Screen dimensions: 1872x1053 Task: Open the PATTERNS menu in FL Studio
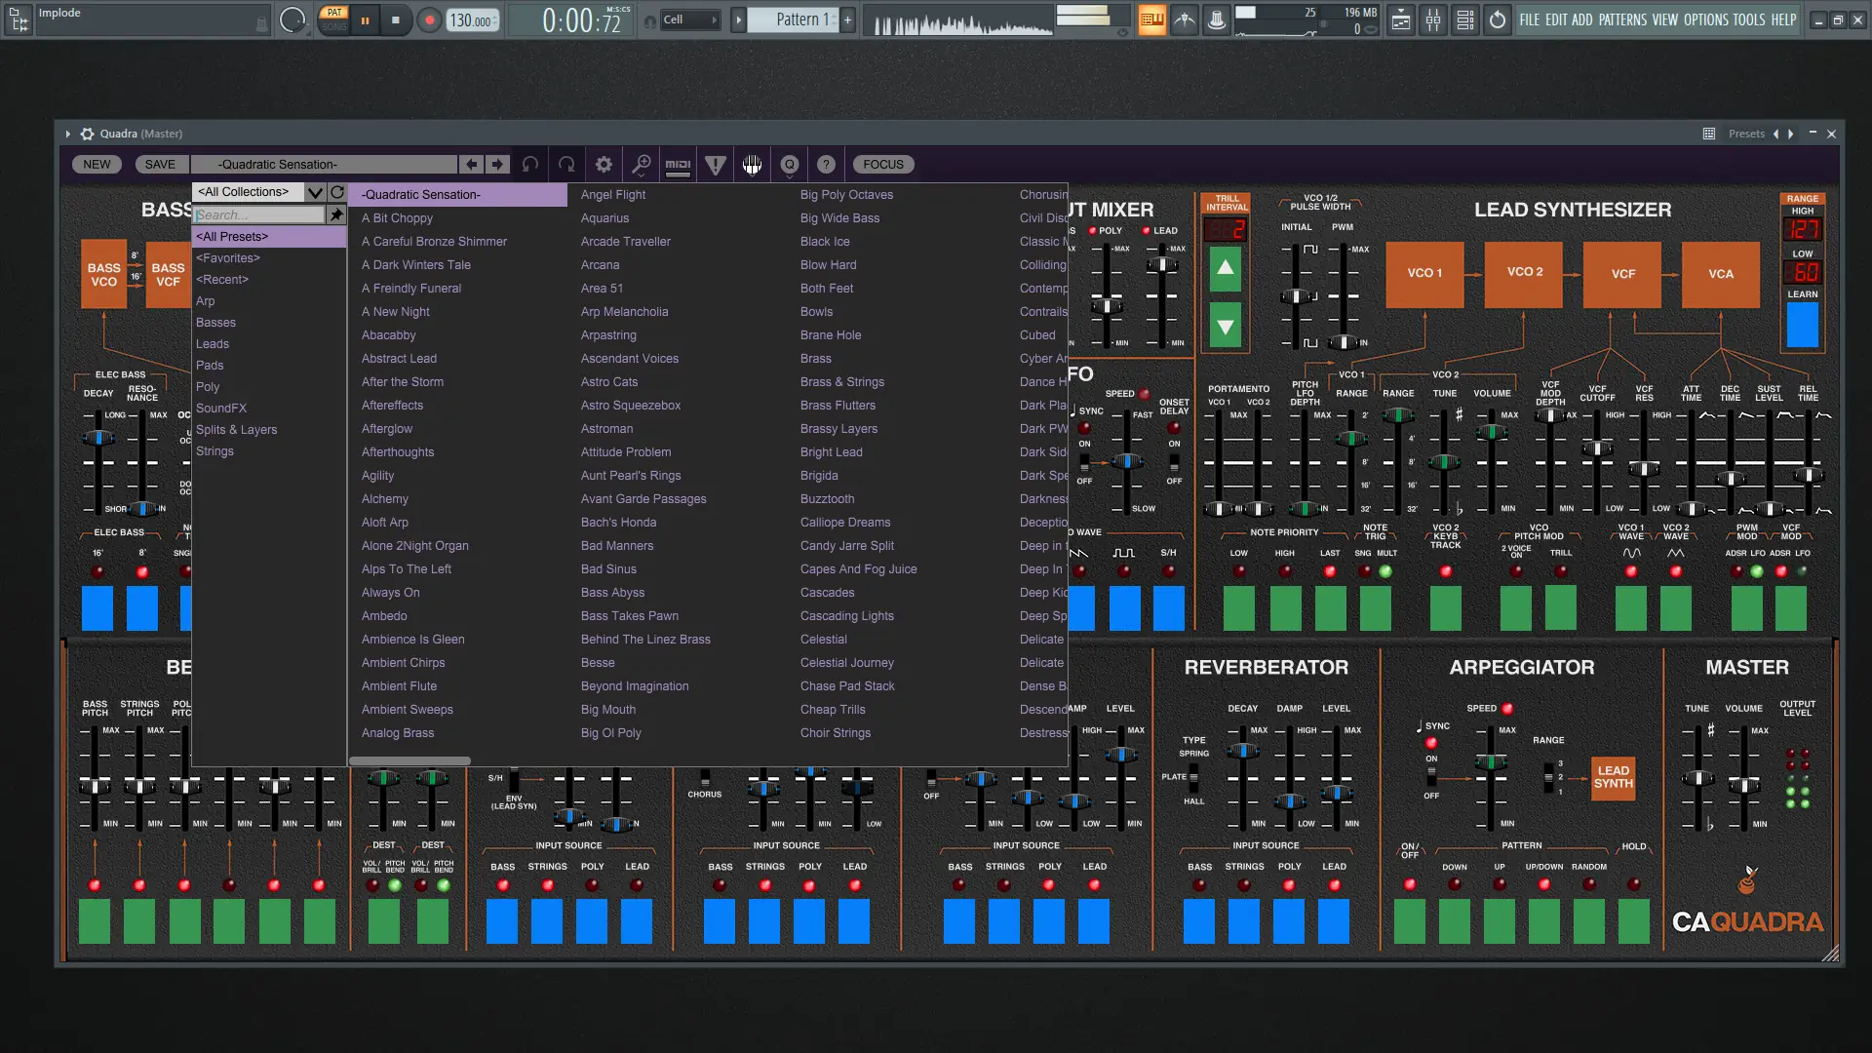click(1622, 19)
